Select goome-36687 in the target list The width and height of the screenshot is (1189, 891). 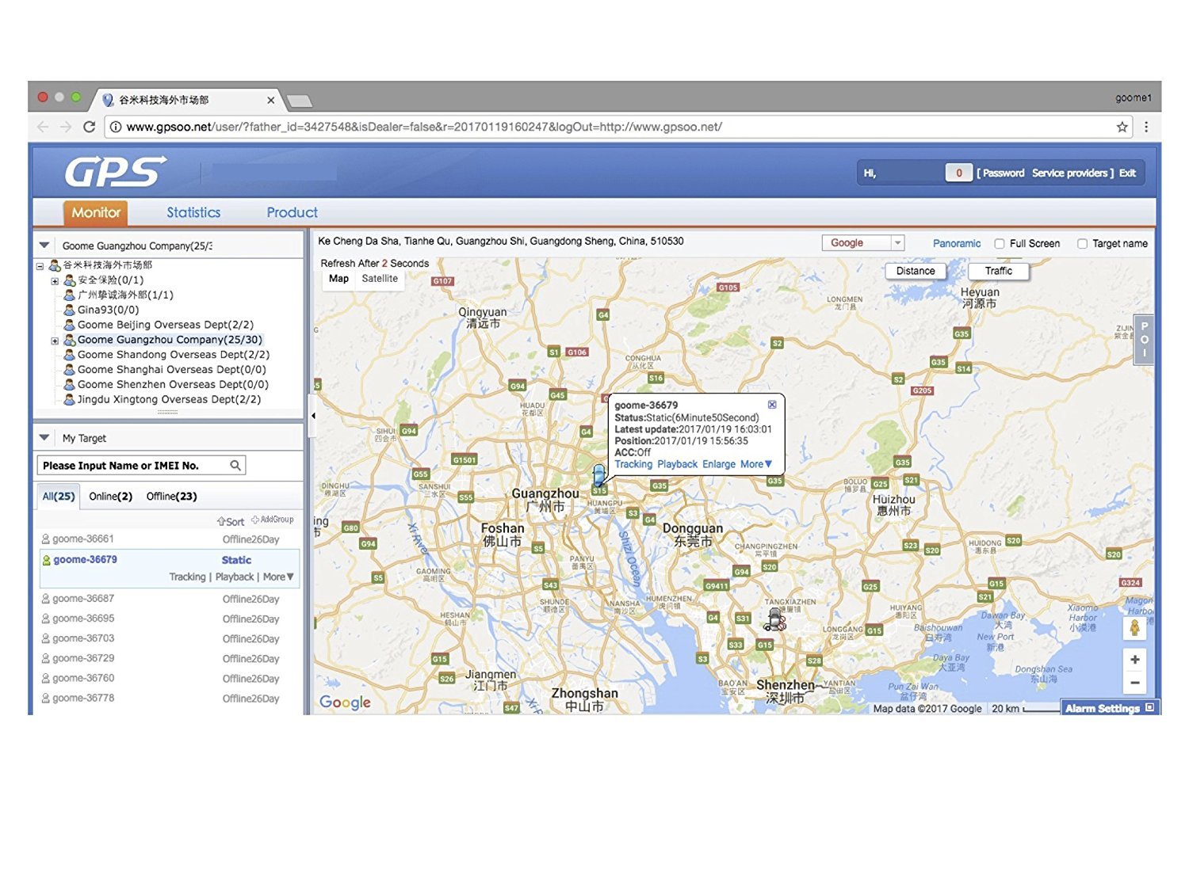click(x=169, y=600)
